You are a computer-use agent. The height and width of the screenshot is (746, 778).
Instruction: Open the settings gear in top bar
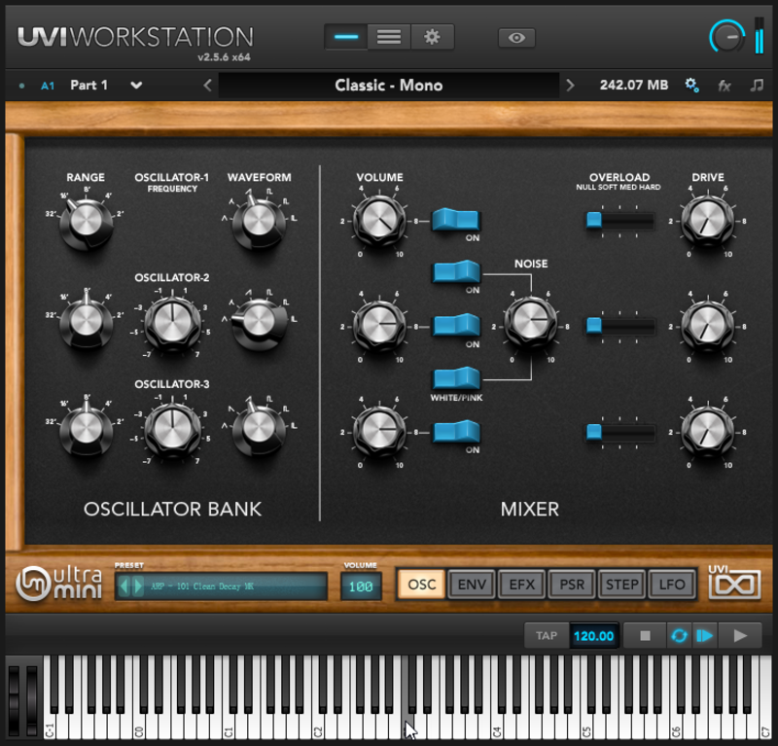[432, 37]
